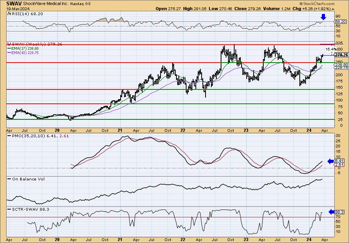
Task: Click the green EMA(17) legend line swatch
Action: [x=10, y=49]
